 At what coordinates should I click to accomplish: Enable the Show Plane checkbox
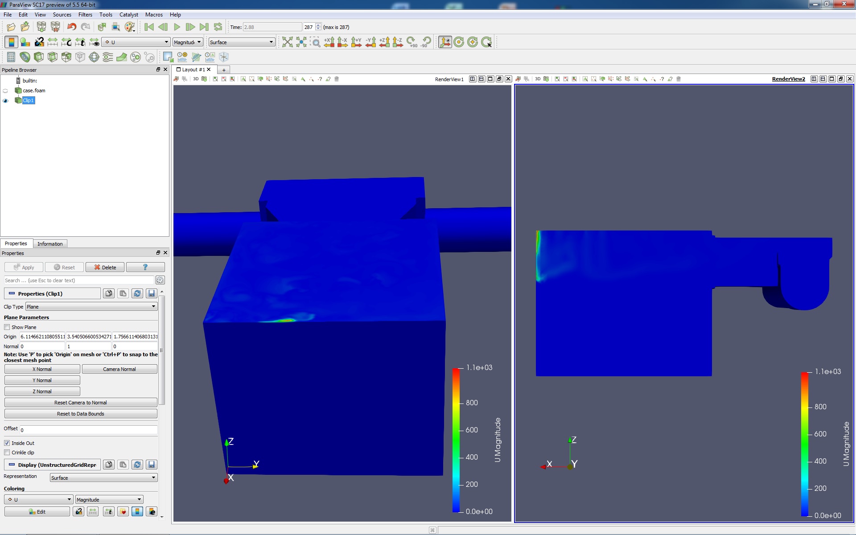[x=7, y=327]
